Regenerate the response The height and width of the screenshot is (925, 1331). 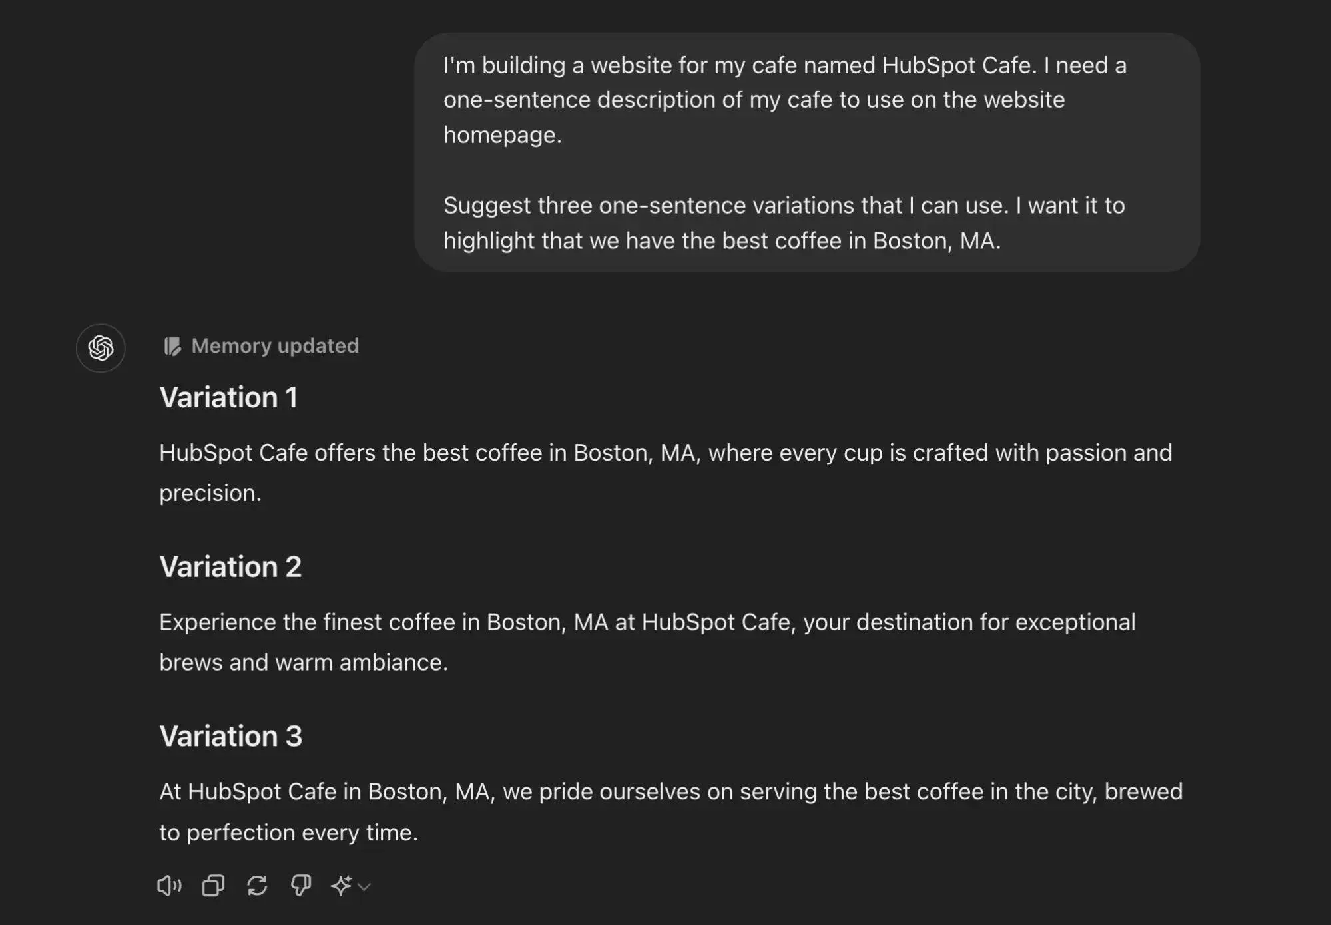257,886
